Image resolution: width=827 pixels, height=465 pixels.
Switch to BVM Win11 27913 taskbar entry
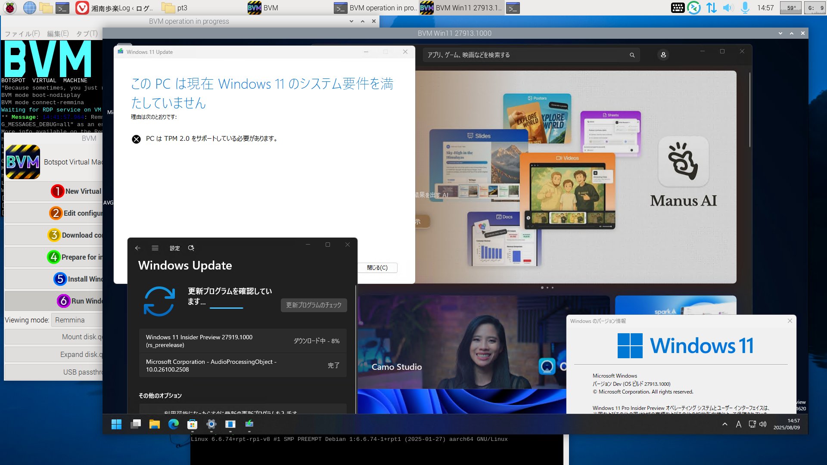click(x=461, y=8)
